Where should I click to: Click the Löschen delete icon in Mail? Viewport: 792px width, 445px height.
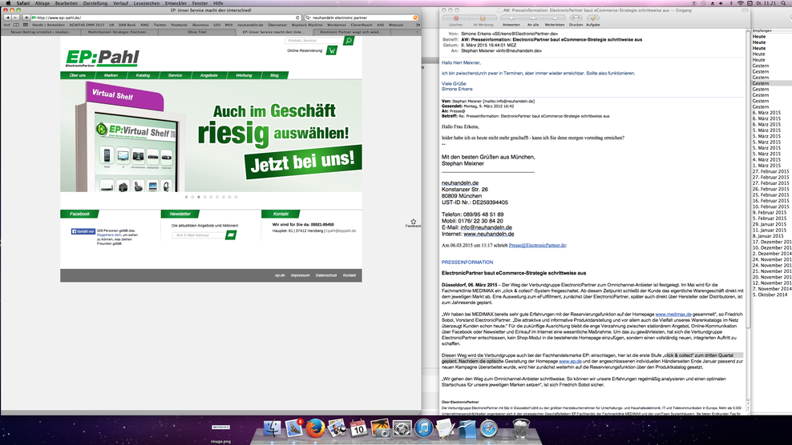coord(455,18)
